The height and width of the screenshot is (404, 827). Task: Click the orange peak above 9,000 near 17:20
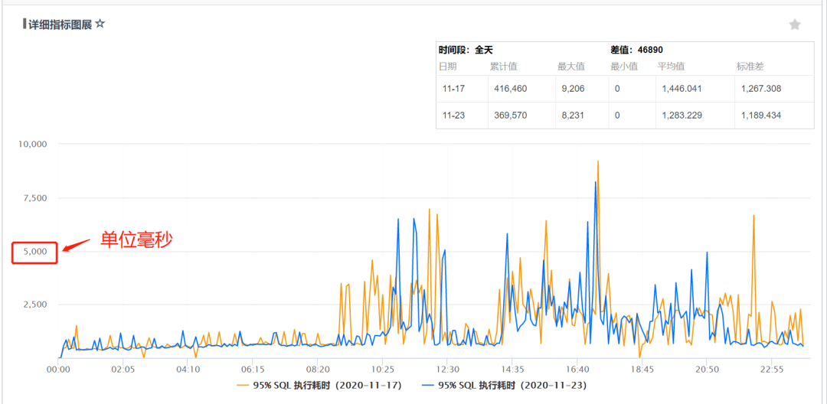(598, 162)
